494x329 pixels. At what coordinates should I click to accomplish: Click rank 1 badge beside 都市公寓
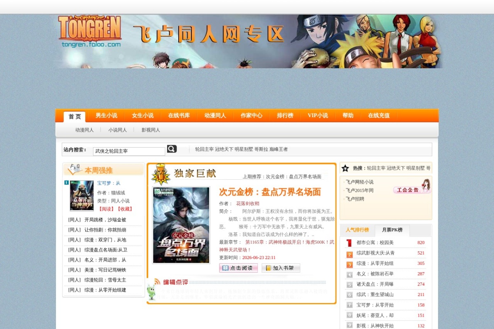click(349, 243)
